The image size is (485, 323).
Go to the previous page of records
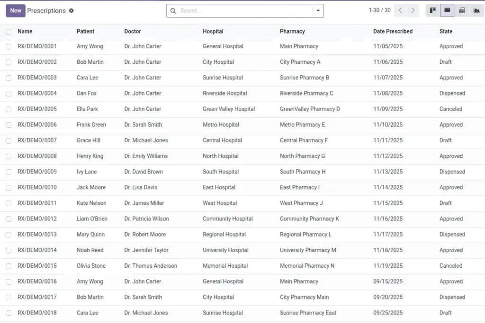pos(400,10)
